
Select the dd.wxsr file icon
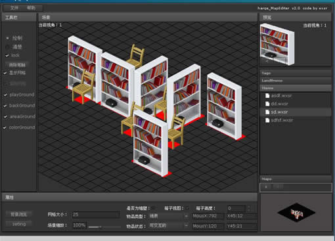click(x=267, y=104)
